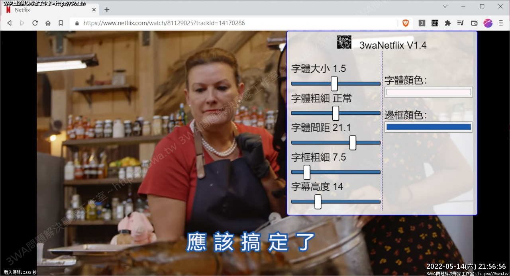
Task: Click the 邊框顏色 blue border color swatch
Action: (428, 127)
